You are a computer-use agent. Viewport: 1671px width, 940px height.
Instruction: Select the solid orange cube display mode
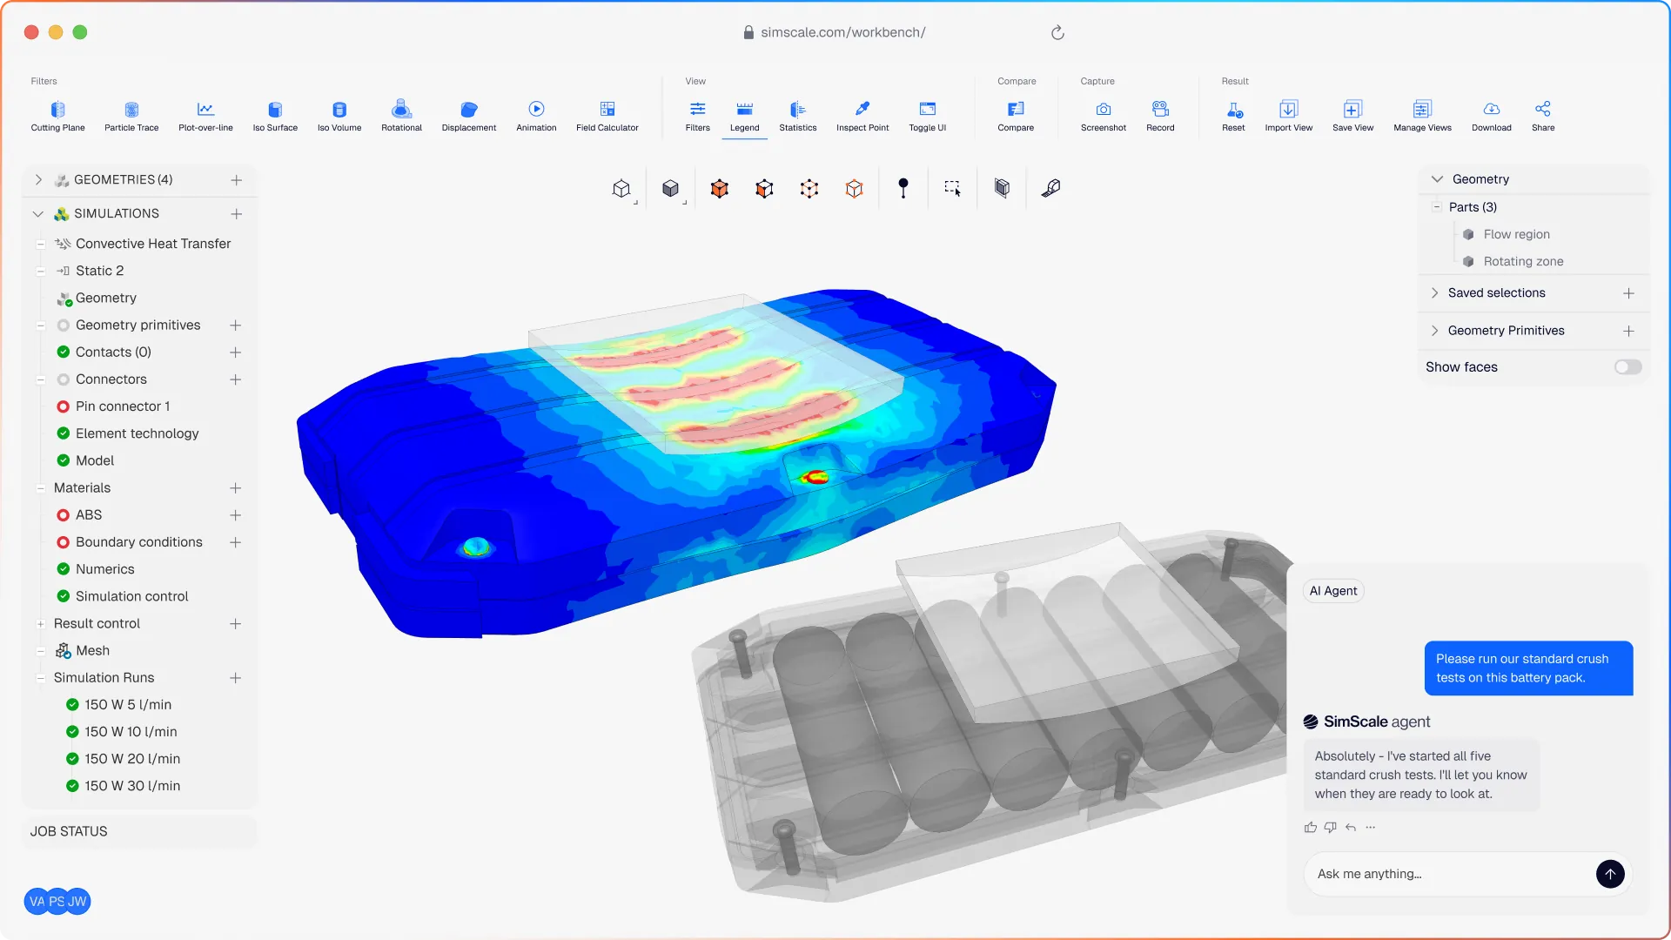[x=719, y=188]
